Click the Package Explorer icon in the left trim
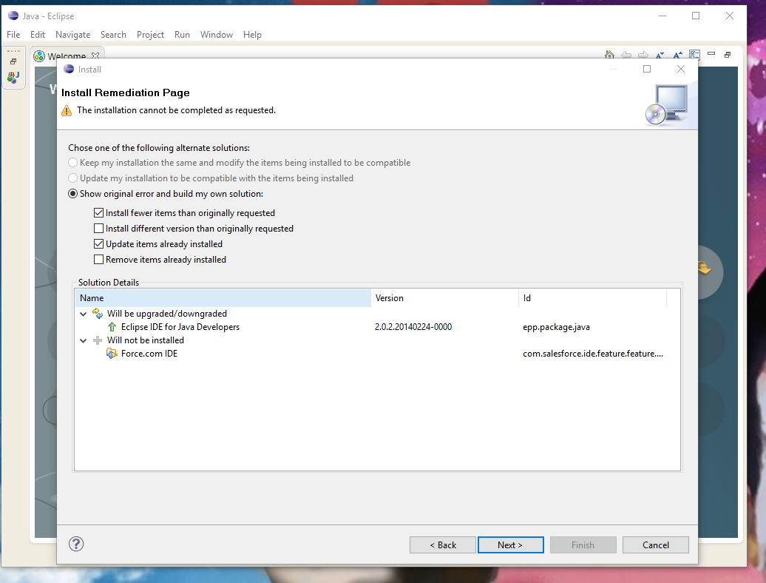 point(13,77)
